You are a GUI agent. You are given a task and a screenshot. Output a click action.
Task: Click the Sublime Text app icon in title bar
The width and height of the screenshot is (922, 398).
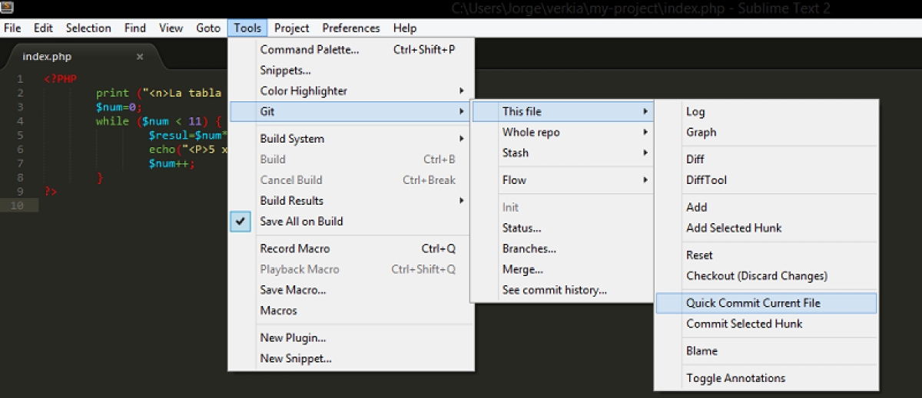pos(8,7)
